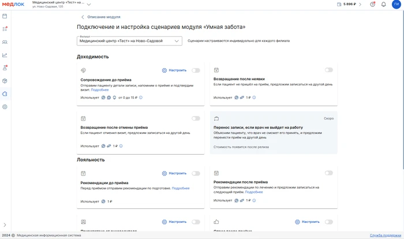Open the task list icon in sidebar
The height and width of the screenshot is (239, 404).
[5, 28]
